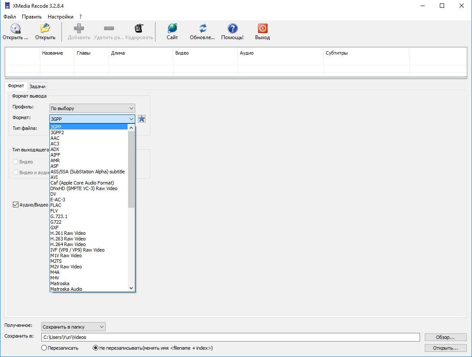Select AVI in the format list
The height and width of the screenshot is (357, 472).
(89, 177)
